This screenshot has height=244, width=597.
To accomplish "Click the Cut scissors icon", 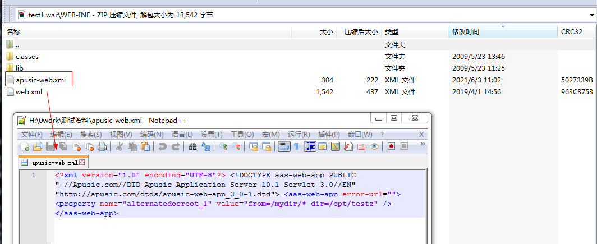I will [119, 147].
